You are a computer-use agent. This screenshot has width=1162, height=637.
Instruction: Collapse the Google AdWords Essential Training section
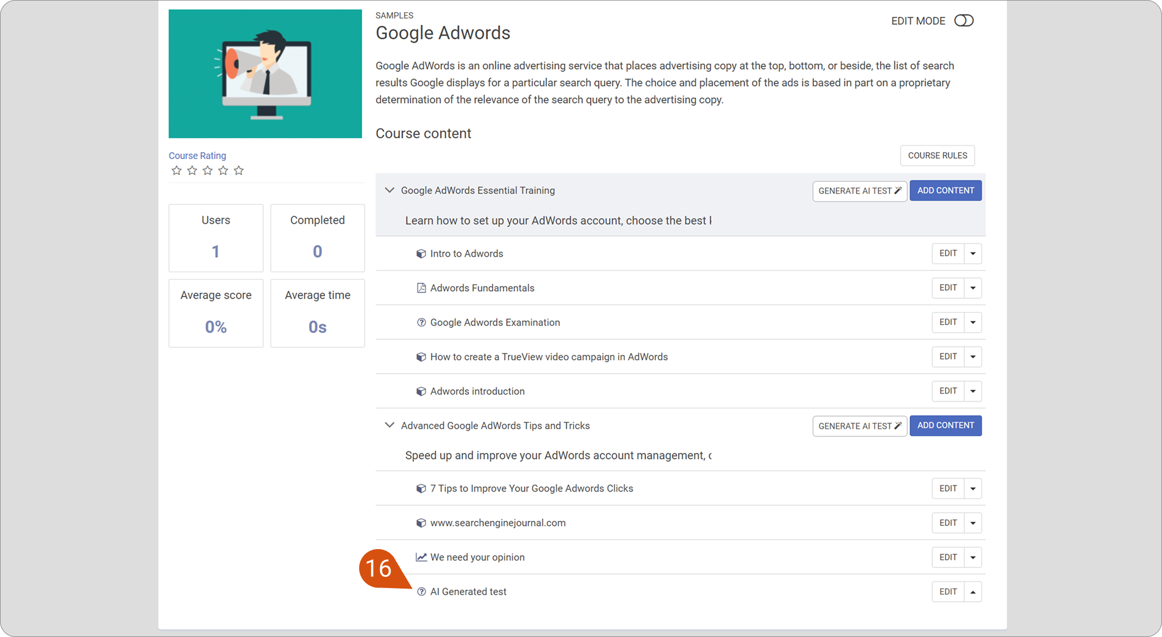[x=389, y=190]
